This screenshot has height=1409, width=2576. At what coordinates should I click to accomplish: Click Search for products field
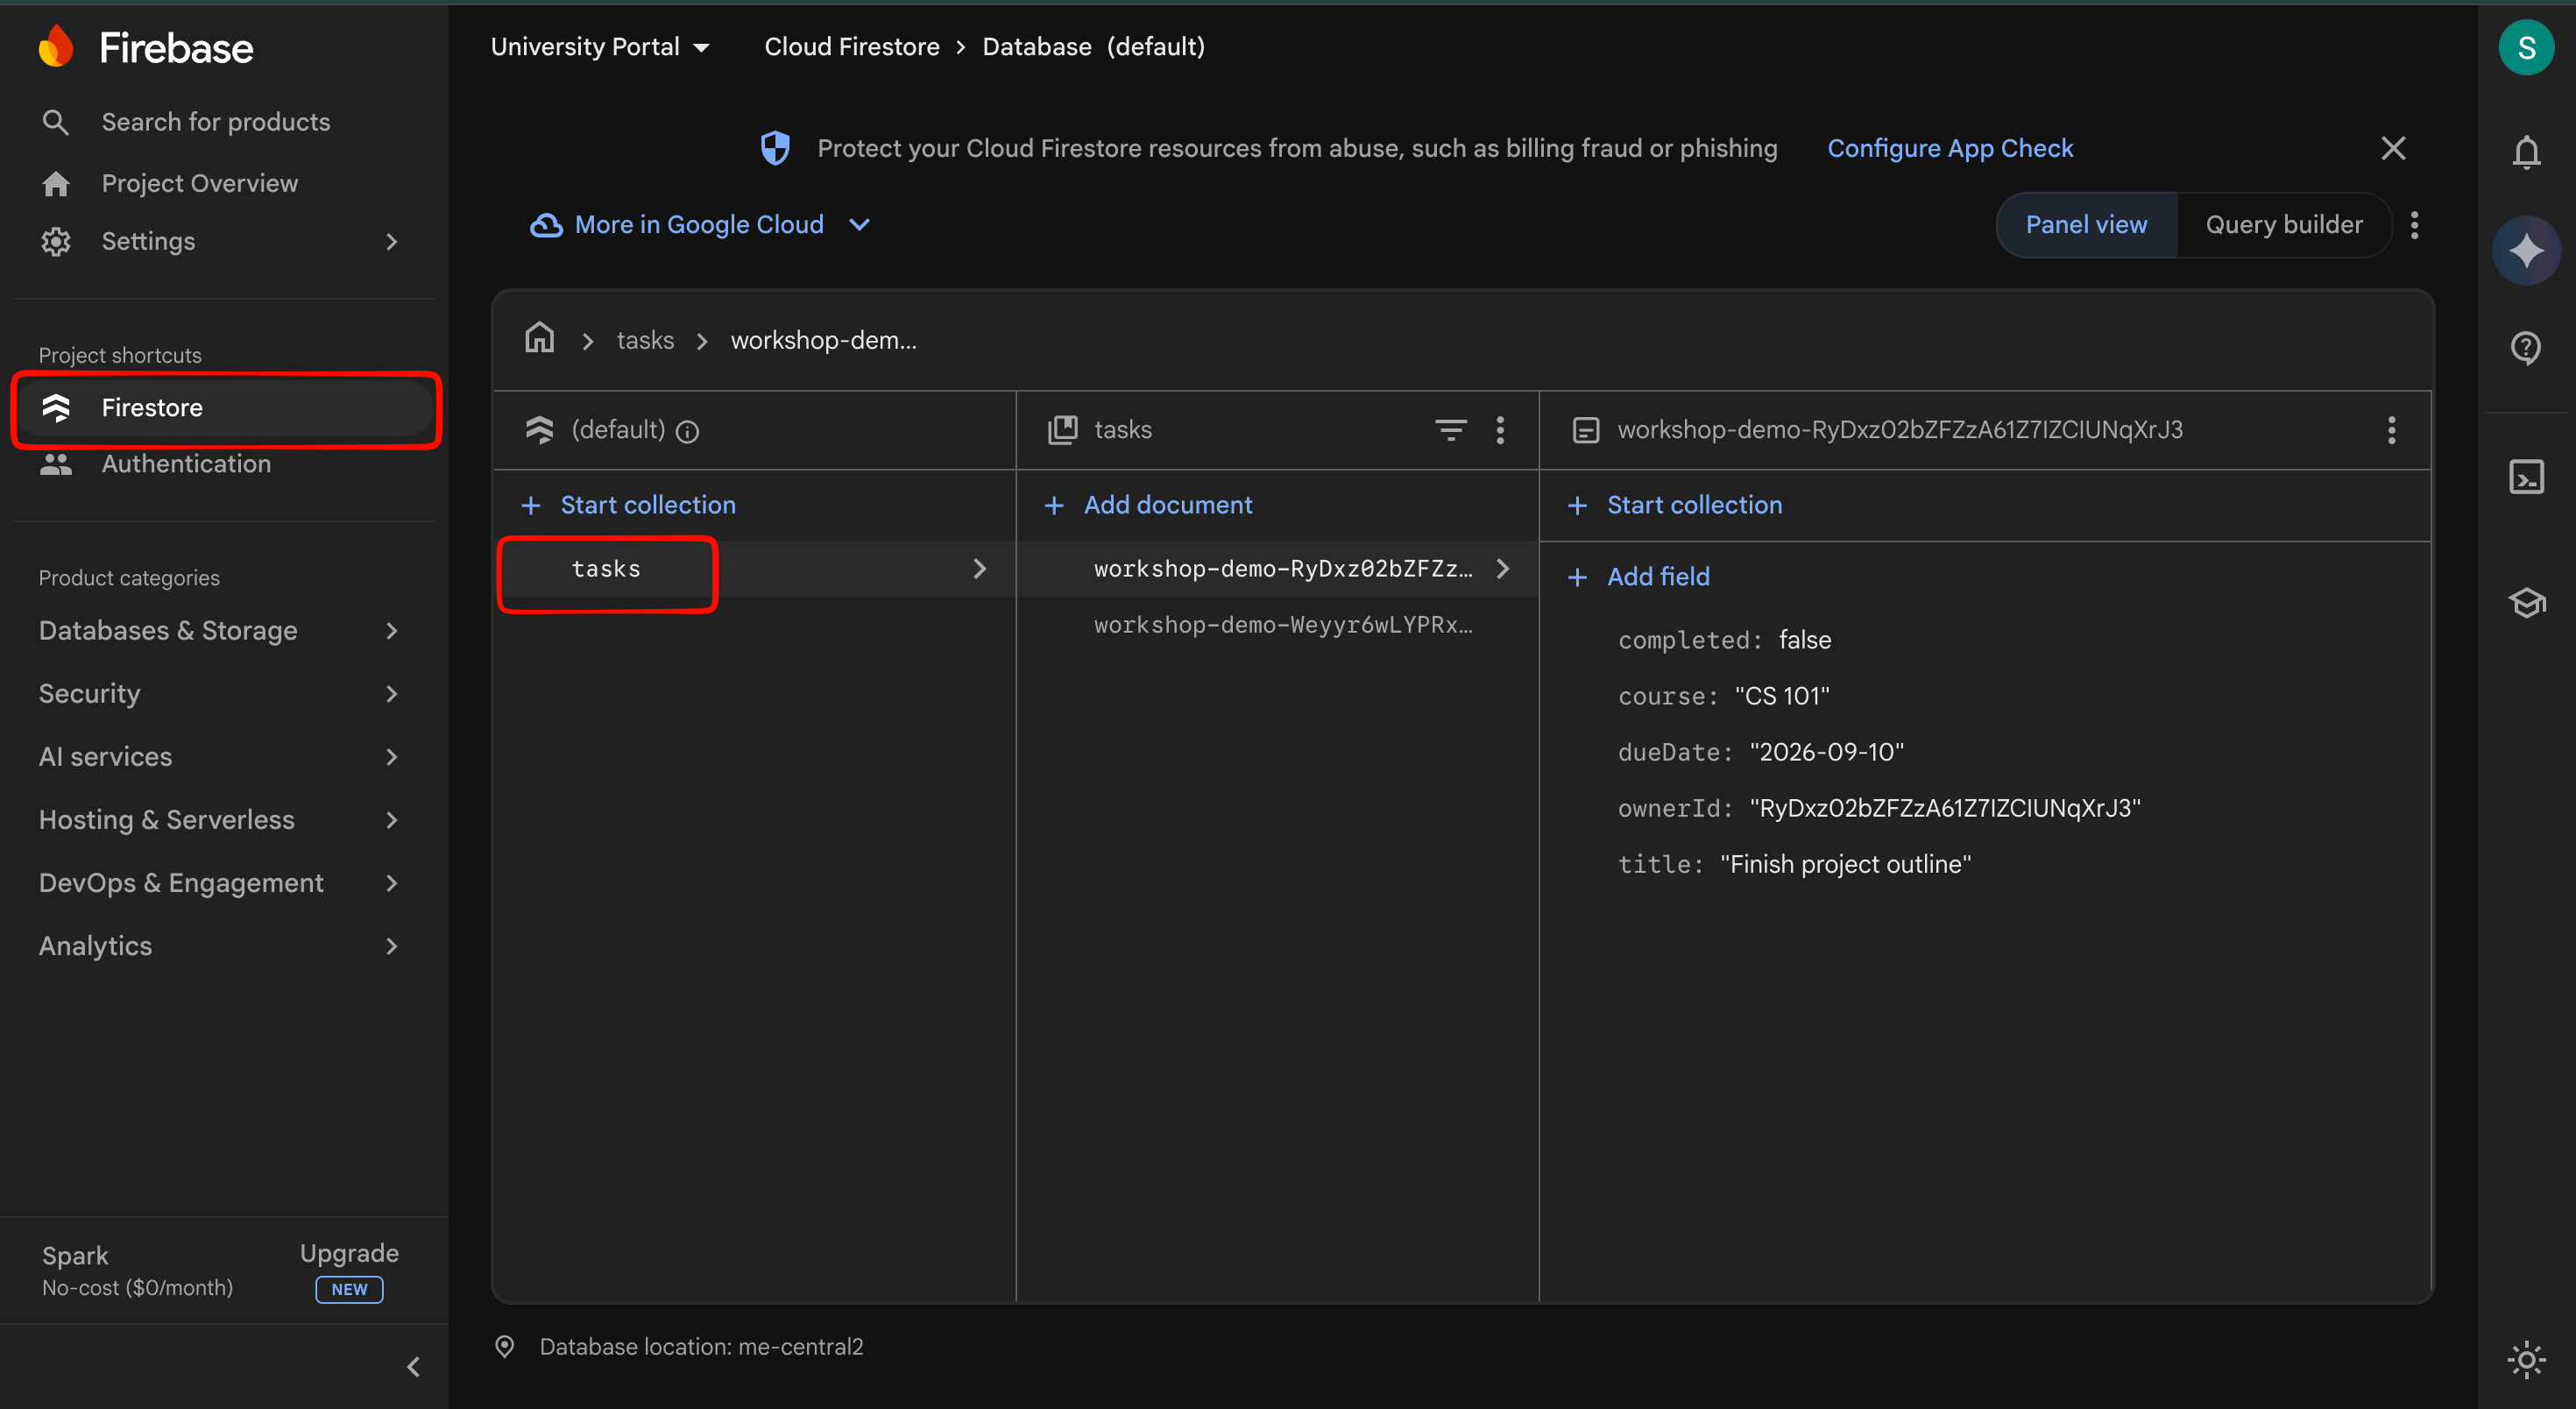coord(215,122)
